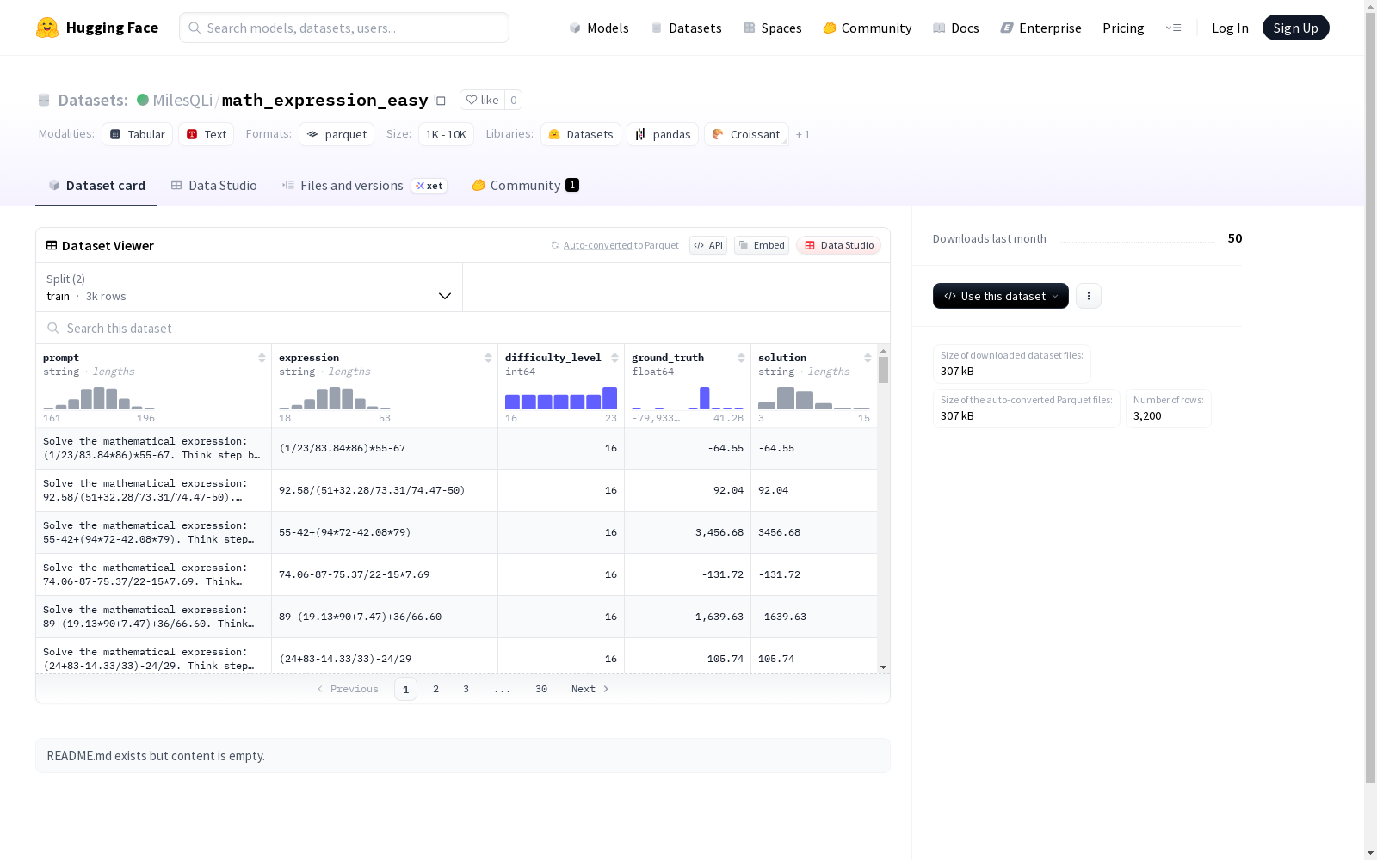Like the dataset with the heart button

(482, 100)
